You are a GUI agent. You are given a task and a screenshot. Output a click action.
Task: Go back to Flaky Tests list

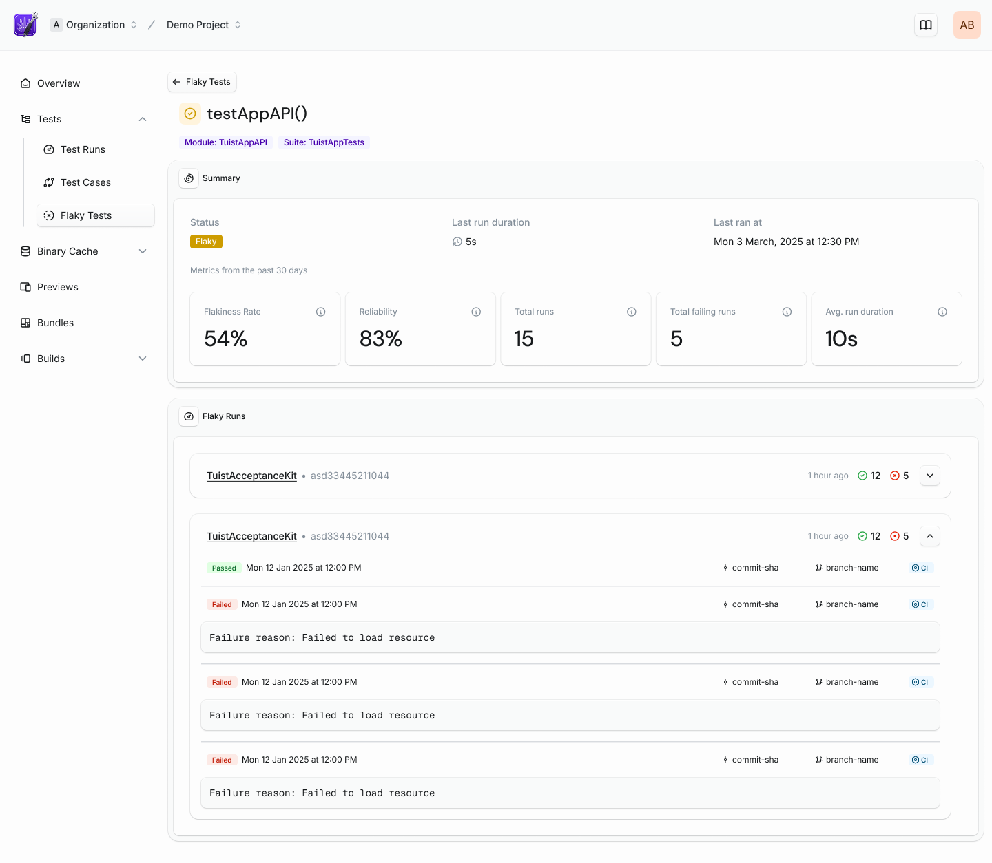[202, 82]
